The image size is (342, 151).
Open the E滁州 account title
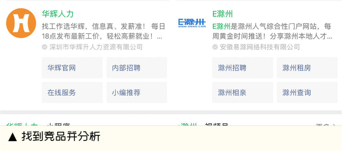[223, 14]
